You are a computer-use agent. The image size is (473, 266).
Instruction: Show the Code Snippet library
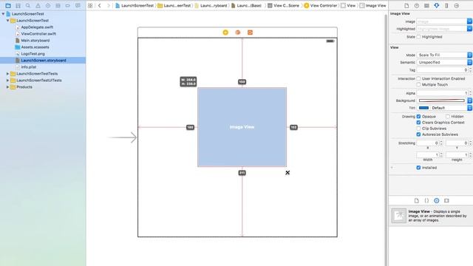[426, 200]
